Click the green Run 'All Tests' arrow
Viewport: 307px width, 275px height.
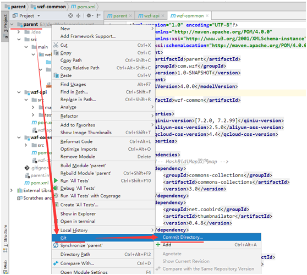click(x=56, y=180)
